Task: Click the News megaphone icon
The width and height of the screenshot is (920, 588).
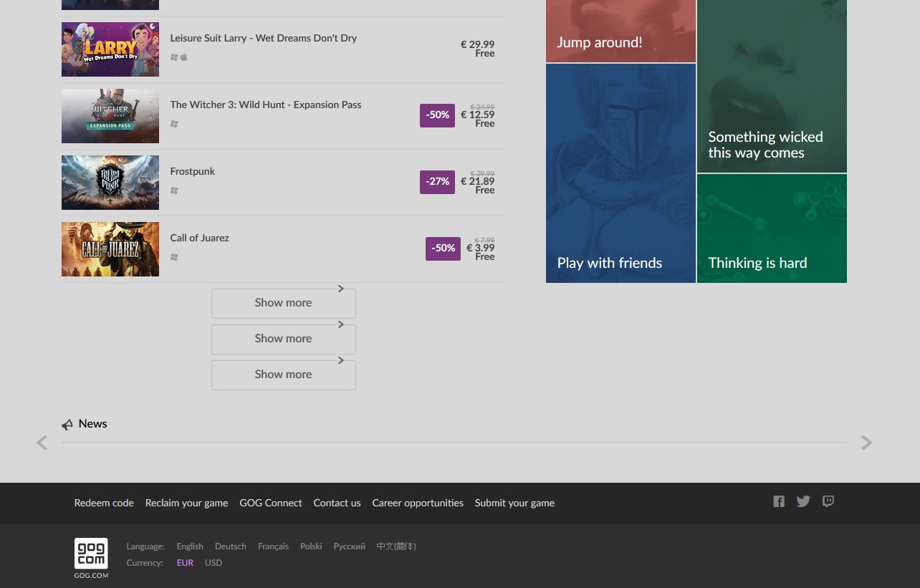Action: pyautogui.click(x=67, y=425)
